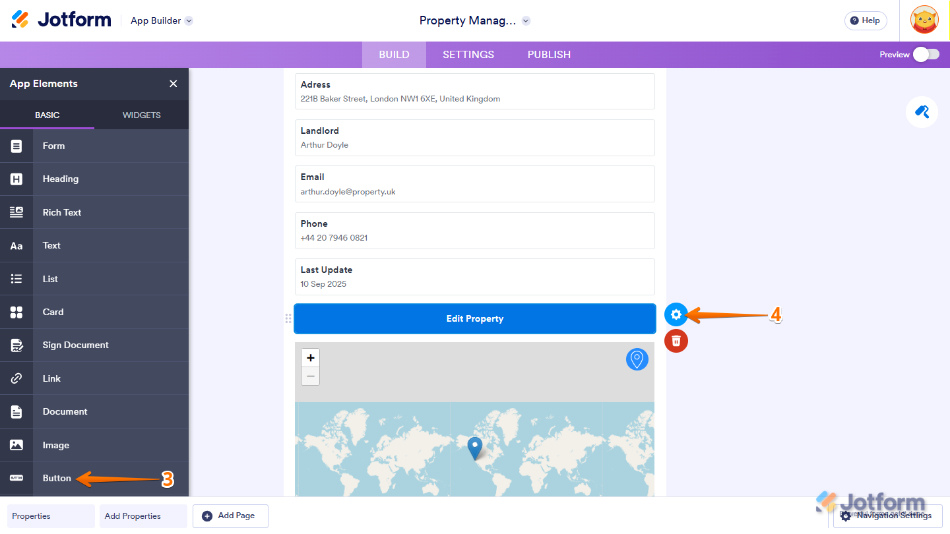Switch to the WIDGETS tab

pyautogui.click(x=141, y=115)
